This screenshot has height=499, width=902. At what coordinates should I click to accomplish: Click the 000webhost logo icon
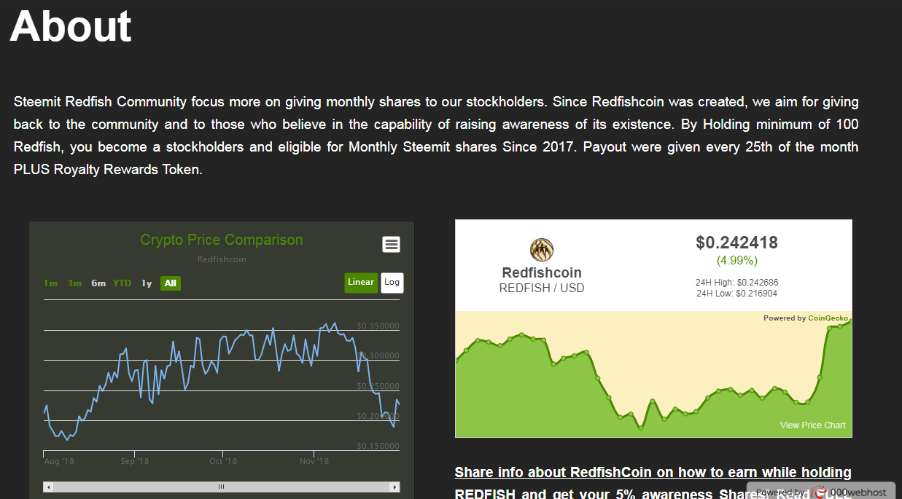point(820,492)
